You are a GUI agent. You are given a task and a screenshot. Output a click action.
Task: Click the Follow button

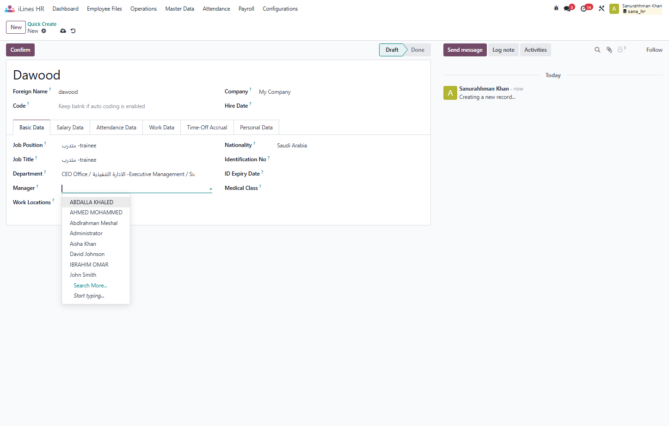click(x=654, y=50)
